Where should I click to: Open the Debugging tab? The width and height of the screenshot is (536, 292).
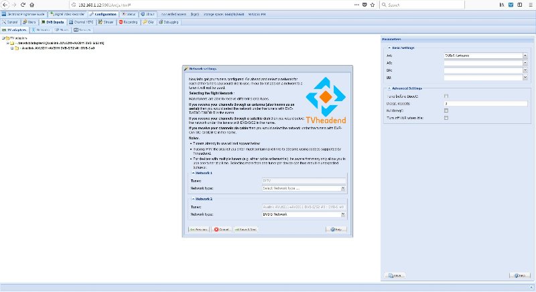tap(169, 22)
